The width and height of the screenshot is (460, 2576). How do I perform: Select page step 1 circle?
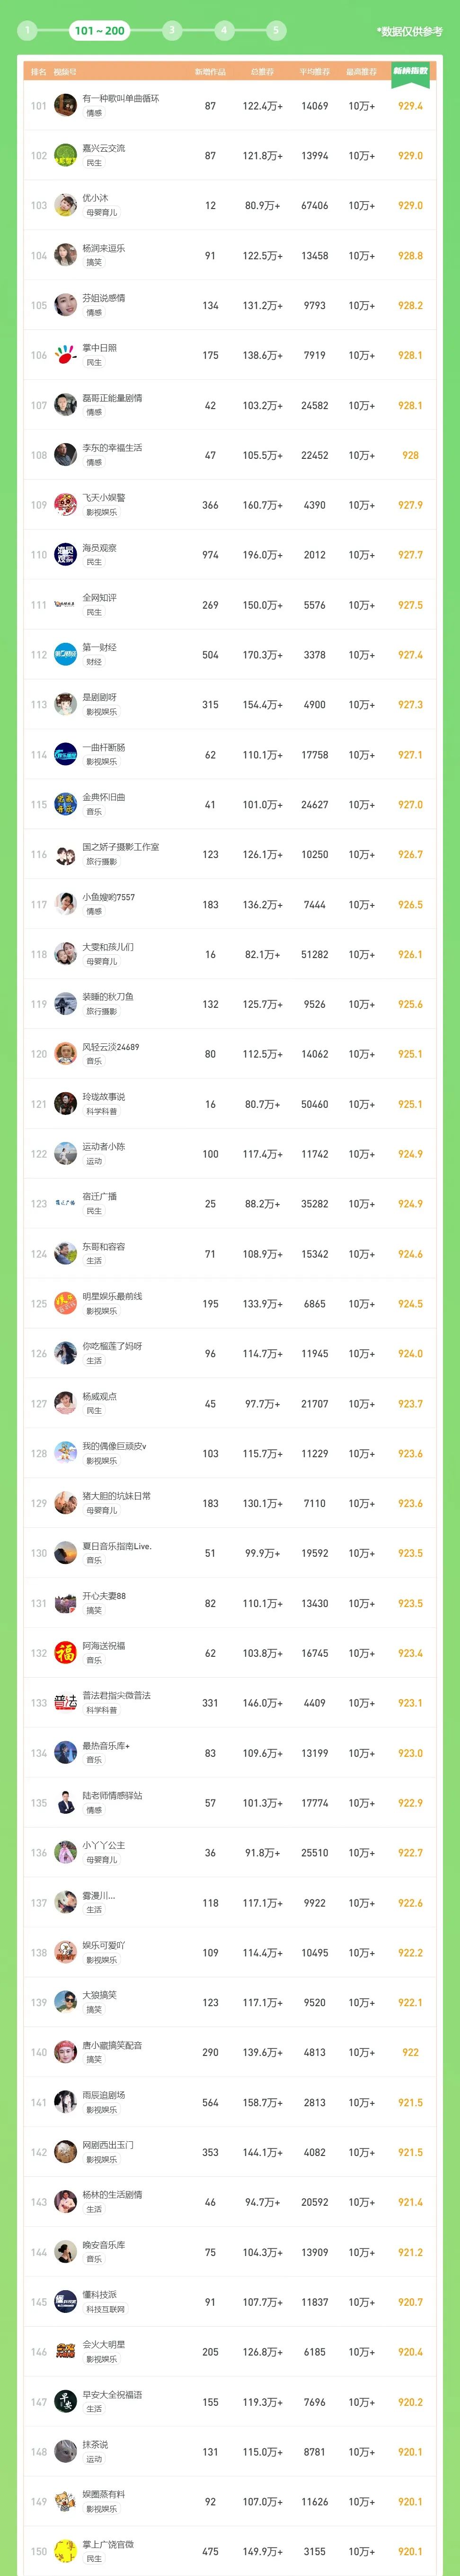[27, 30]
